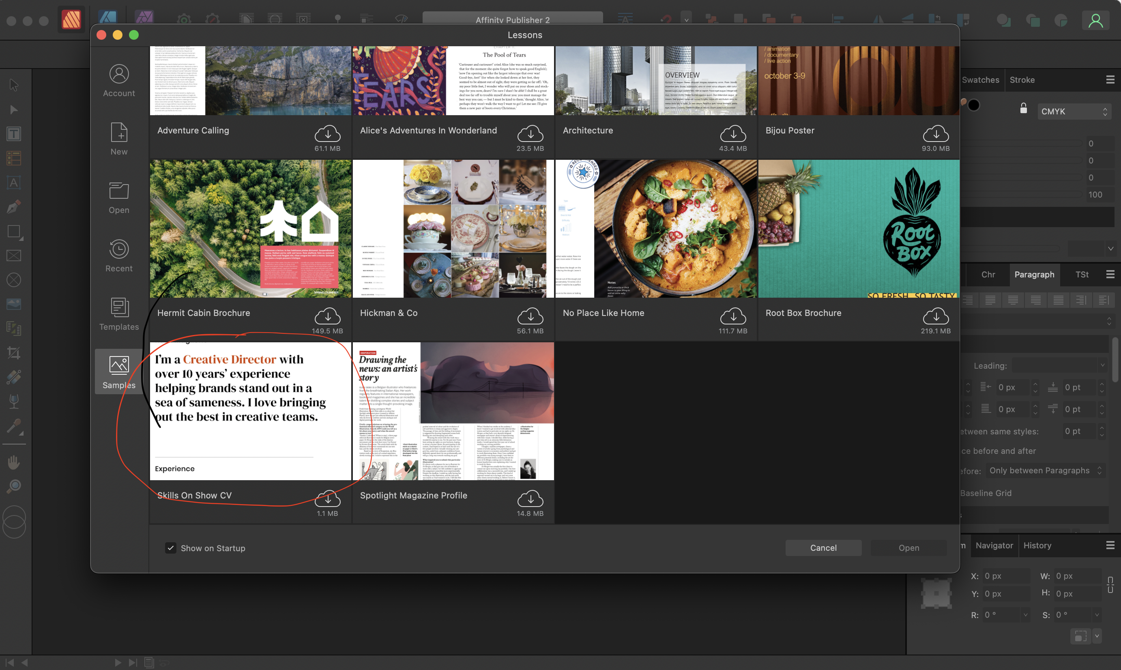This screenshot has width=1121, height=670.
Task: Download the No Place Like Home sample
Action: pyautogui.click(x=733, y=316)
